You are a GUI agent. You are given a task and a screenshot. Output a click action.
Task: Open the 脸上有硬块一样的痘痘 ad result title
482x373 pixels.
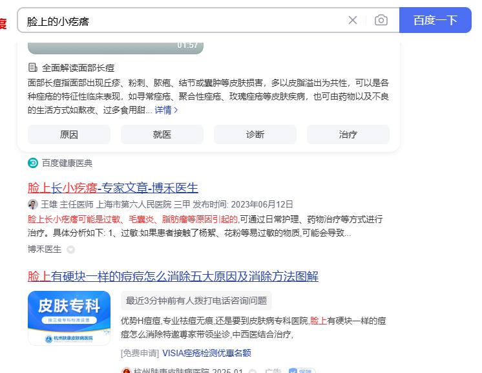[x=173, y=276]
